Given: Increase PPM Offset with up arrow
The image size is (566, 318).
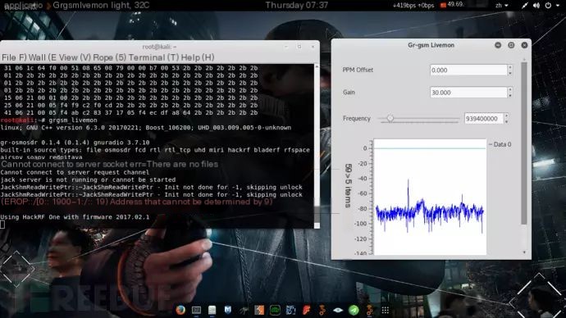Looking at the screenshot, I should (x=510, y=67).
